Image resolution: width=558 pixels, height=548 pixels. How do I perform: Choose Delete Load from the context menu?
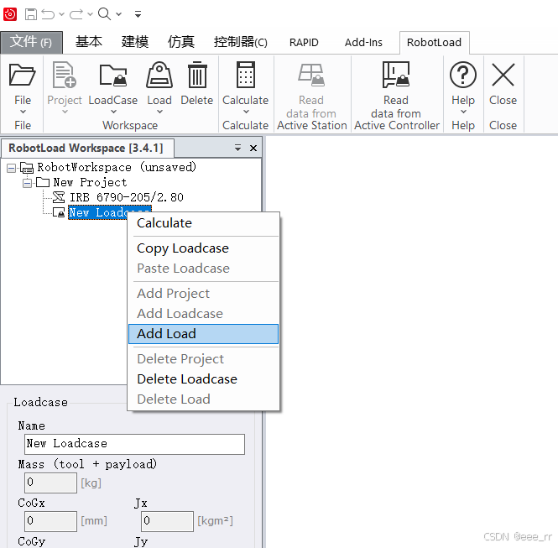(x=203, y=399)
